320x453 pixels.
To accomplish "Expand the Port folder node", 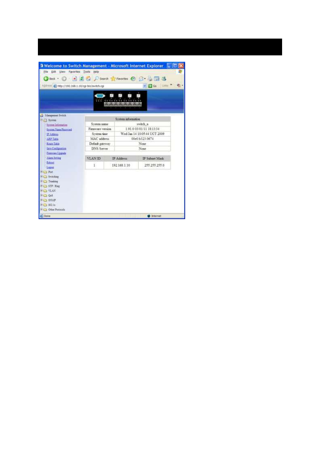I will (42, 172).
